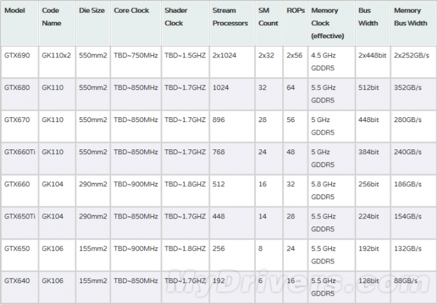Click the 448 stream processors cell
The image size is (437, 305).
[232, 223]
